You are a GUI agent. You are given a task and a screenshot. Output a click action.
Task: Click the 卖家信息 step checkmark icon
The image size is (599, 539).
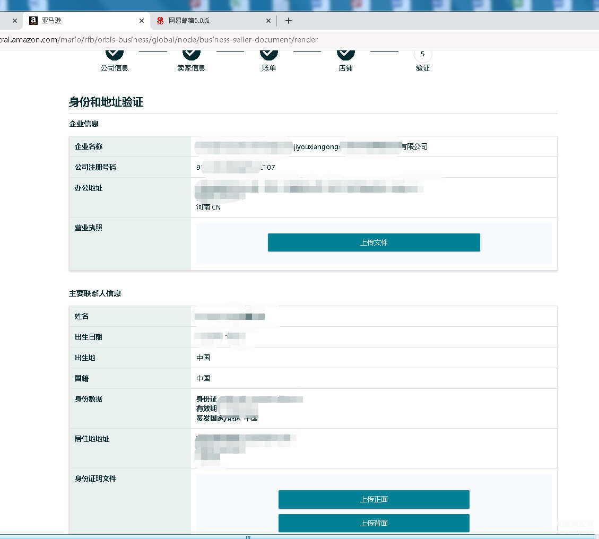coord(192,53)
